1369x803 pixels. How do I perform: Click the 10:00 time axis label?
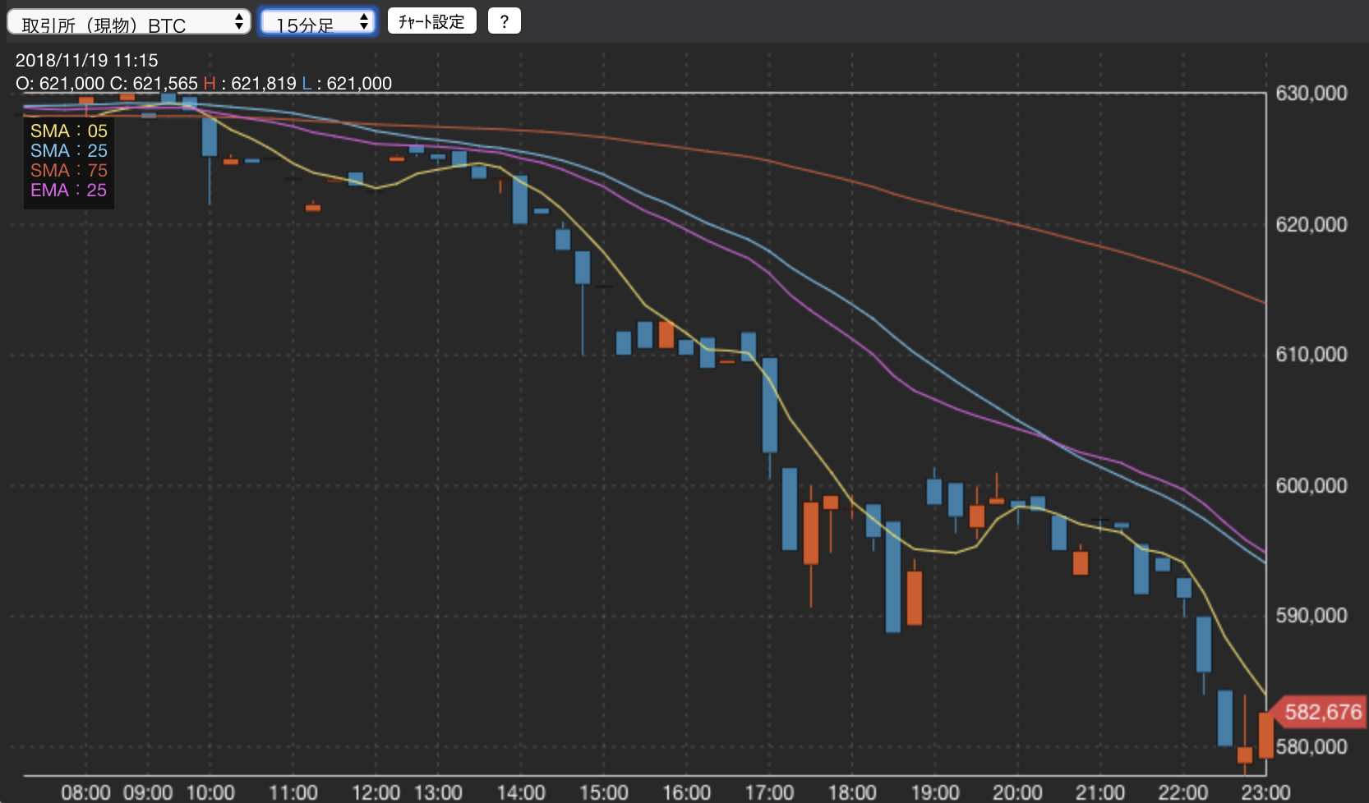(x=210, y=792)
